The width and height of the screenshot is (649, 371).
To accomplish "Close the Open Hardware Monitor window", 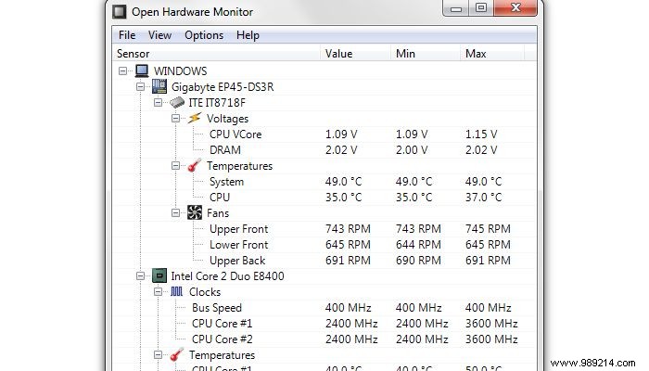I will (x=515, y=7).
